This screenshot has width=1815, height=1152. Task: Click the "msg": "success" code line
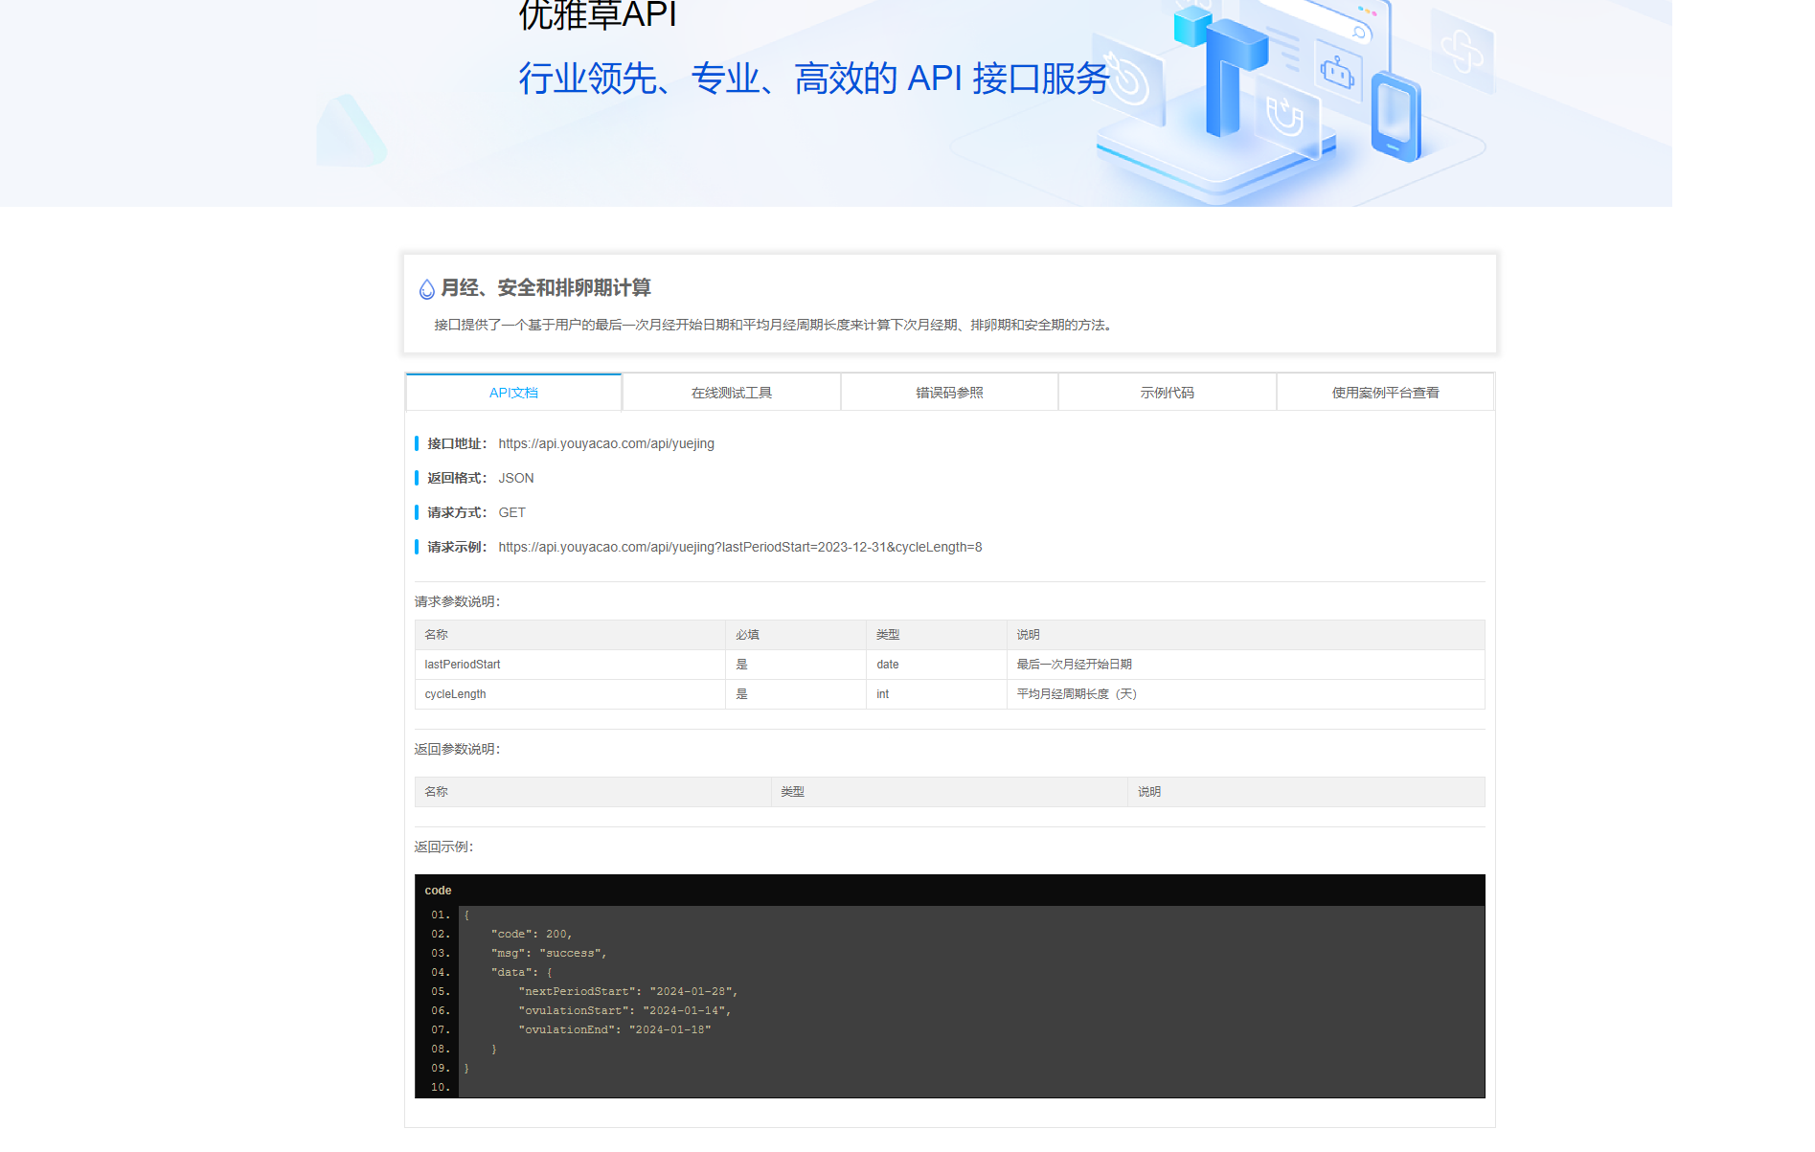click(x=549, y=953)
